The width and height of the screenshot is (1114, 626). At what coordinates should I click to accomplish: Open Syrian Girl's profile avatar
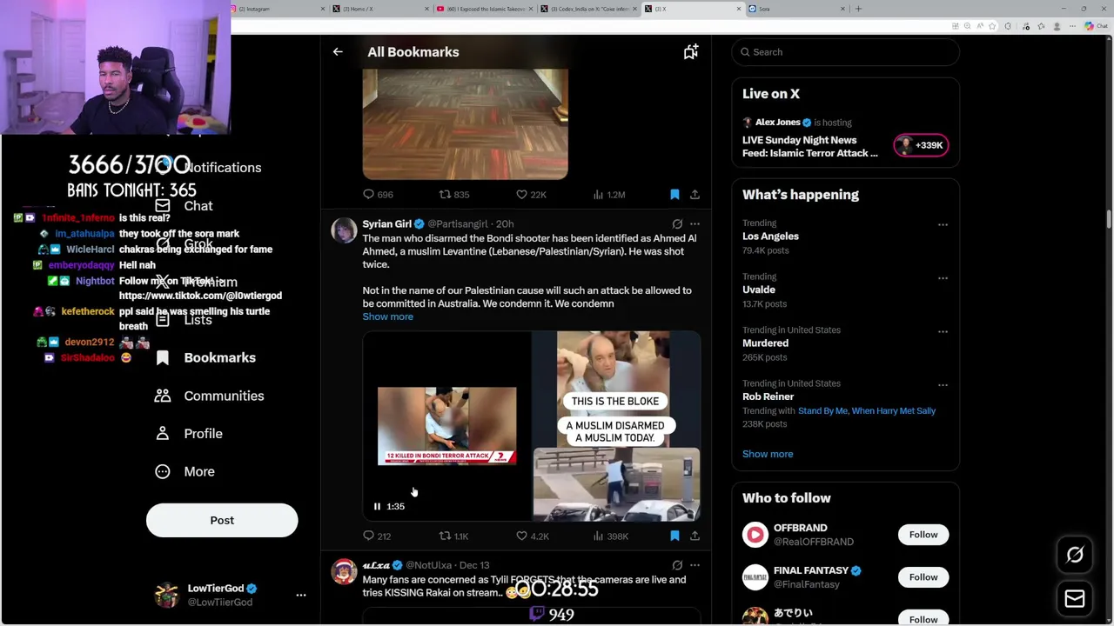point(344,230)
